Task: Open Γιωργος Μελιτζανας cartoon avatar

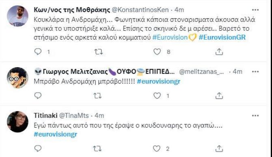Action: tap(17, 78)
